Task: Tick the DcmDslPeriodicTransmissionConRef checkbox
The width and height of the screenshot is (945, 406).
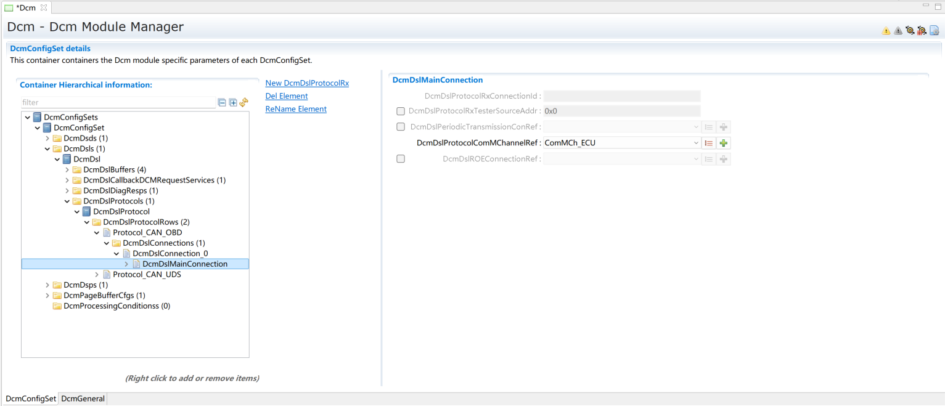Action: tap(401, 127)
